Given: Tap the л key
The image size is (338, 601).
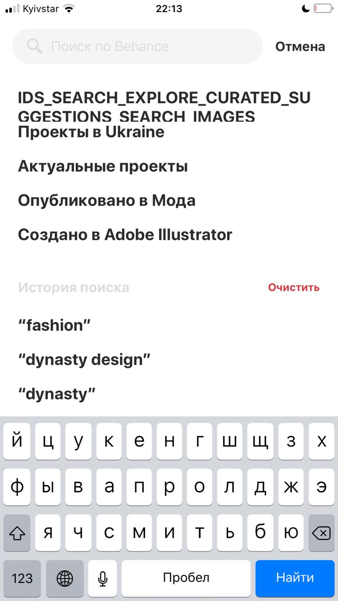Looking at the screenshot, I should [x=230, y=487].
